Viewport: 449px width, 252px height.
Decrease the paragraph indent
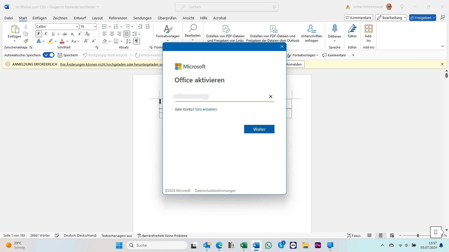pos(140,27)
